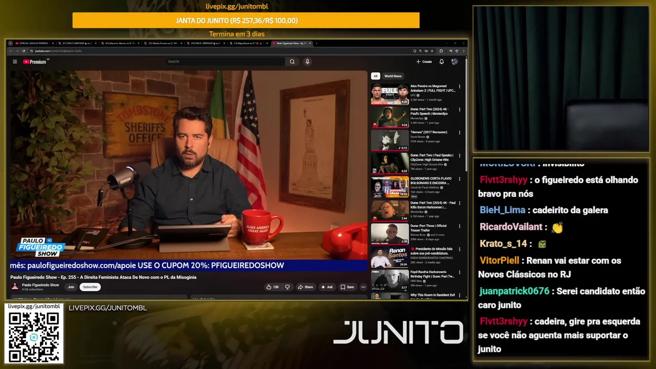Screen dimensions: 656x369
Task: Switch to the ESPECIAL NIKOLAS FERREIRA tab
Action: 34,44
